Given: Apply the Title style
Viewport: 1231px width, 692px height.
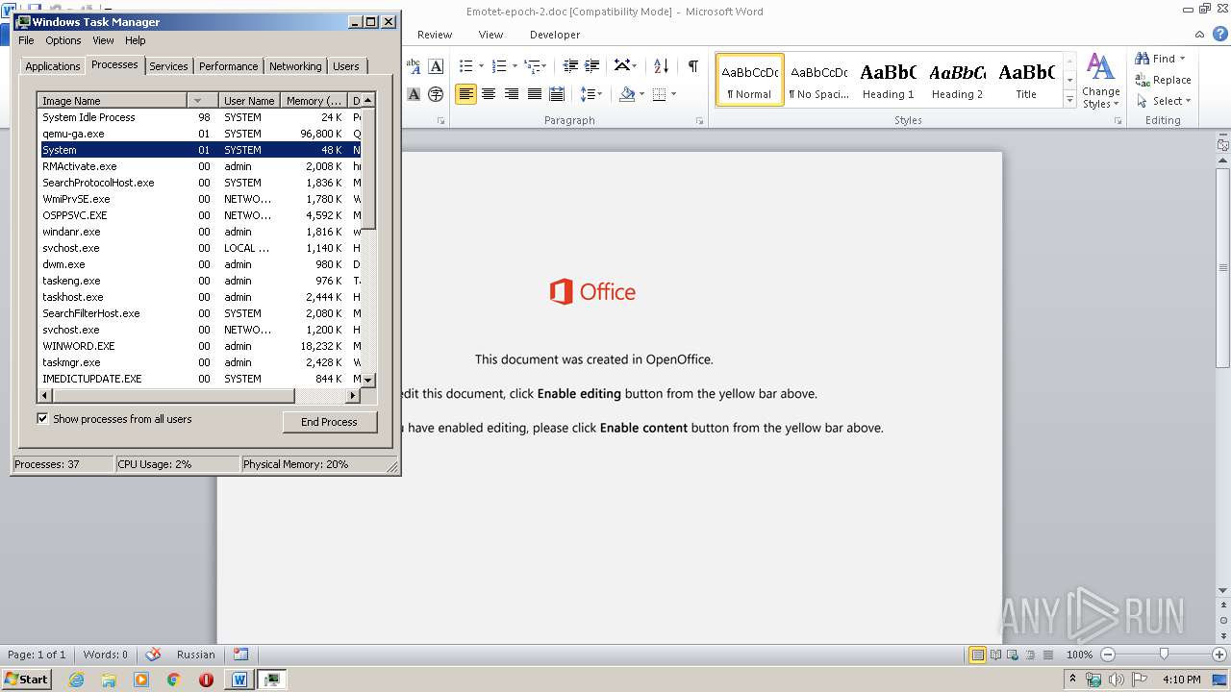Looking at the screenshot, I should pos(1026,80).
